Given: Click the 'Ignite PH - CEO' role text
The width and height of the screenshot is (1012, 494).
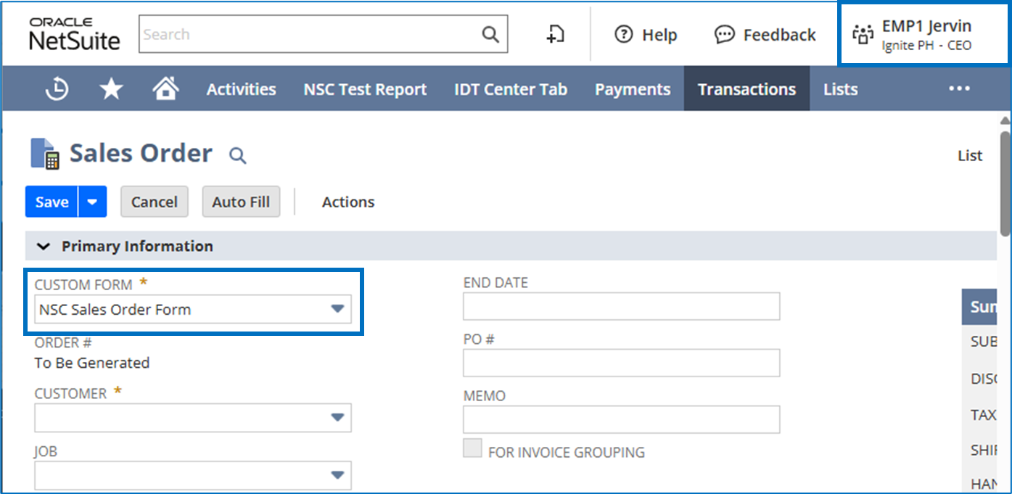Looking at the screenshot, I should point(926,46).
